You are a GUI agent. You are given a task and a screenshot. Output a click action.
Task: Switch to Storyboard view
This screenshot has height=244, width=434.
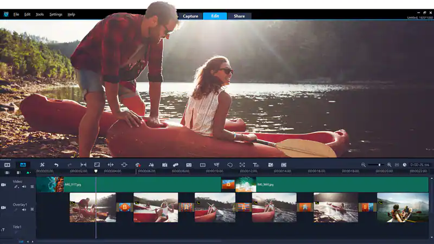tap(8, 165)
